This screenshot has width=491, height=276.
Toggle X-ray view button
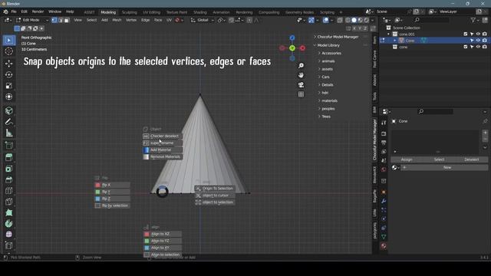(340, 20)
